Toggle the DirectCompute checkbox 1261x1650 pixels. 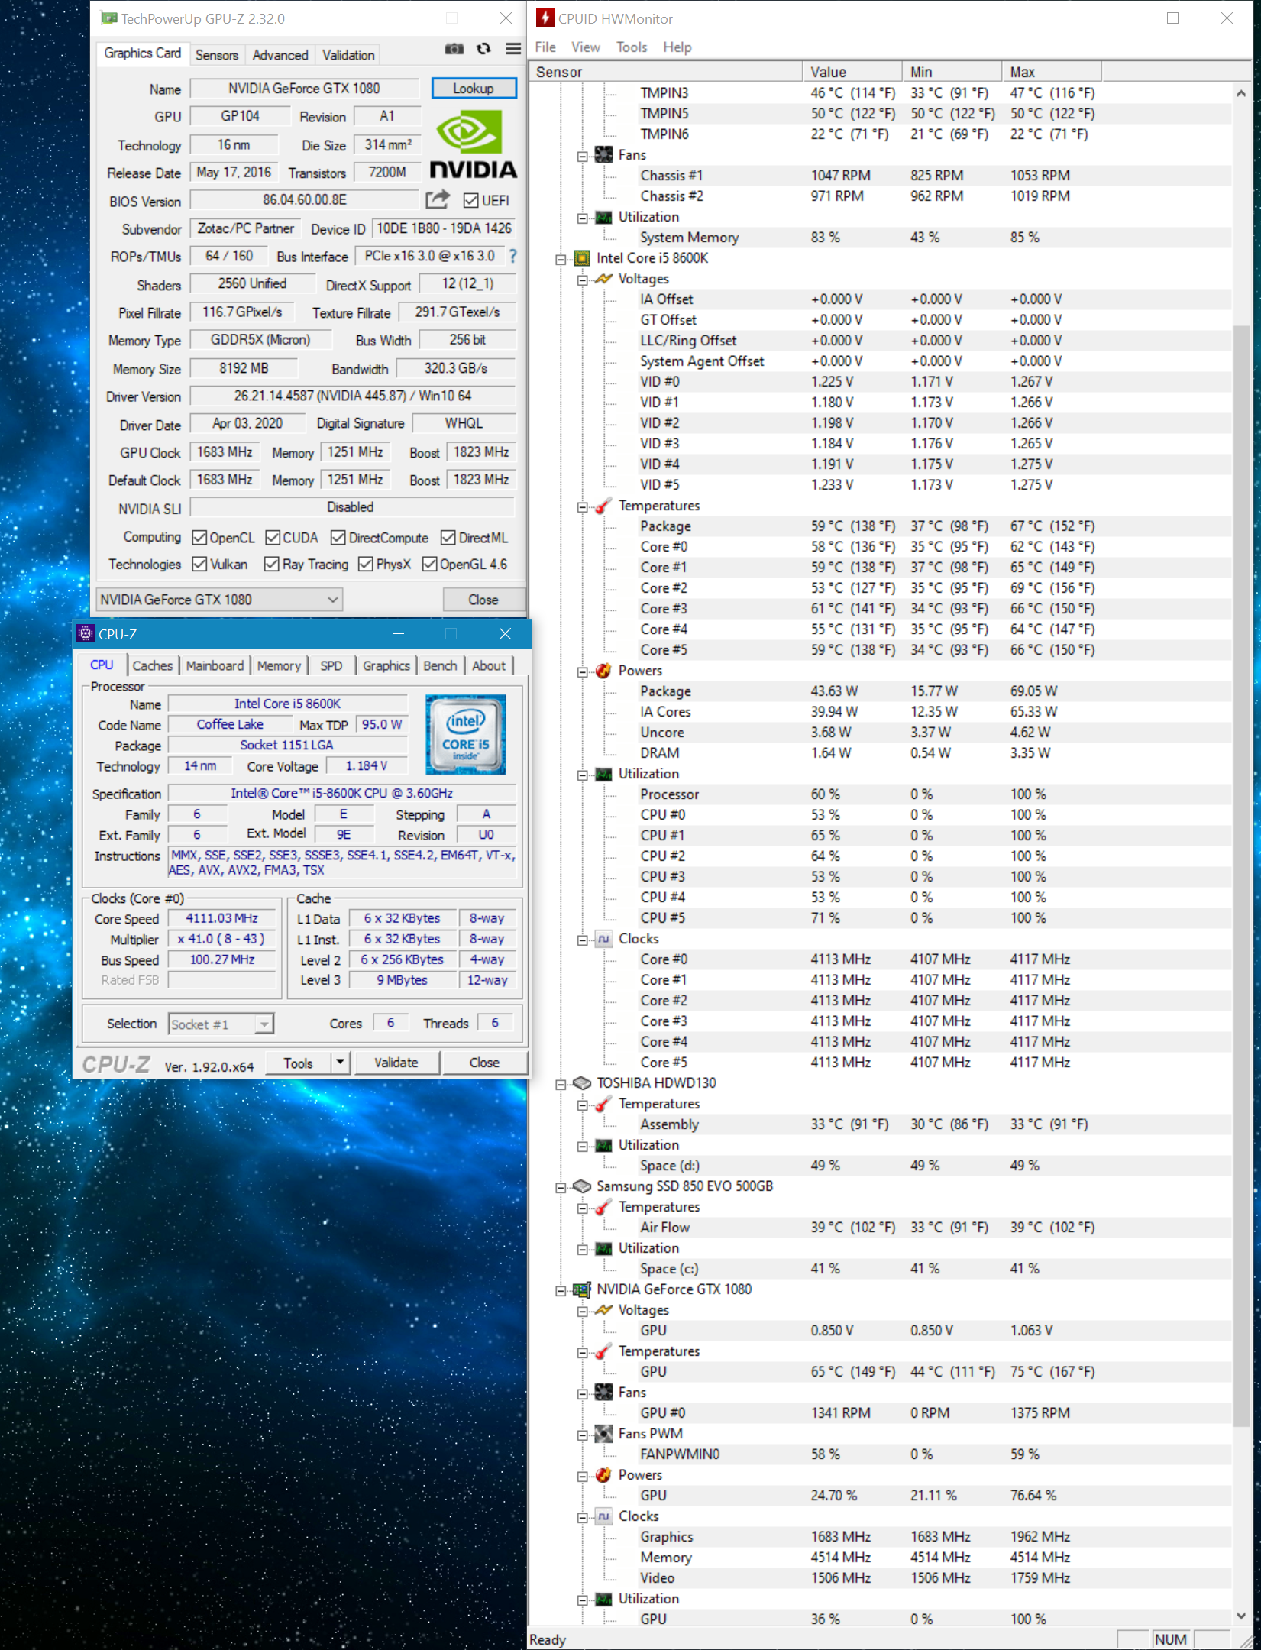[338, 538]
